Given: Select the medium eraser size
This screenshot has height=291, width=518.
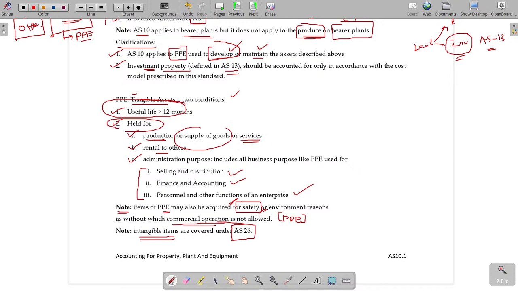Looking at the screenshot, I should tap(128, 8).
